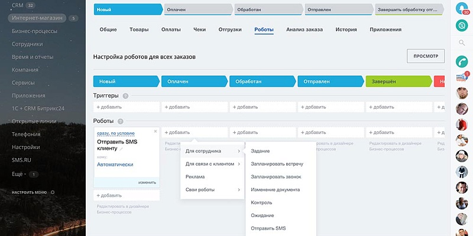Click the изменить link on robot card
The width and height of the screenshot is (473, 236).
click(147, 182)
